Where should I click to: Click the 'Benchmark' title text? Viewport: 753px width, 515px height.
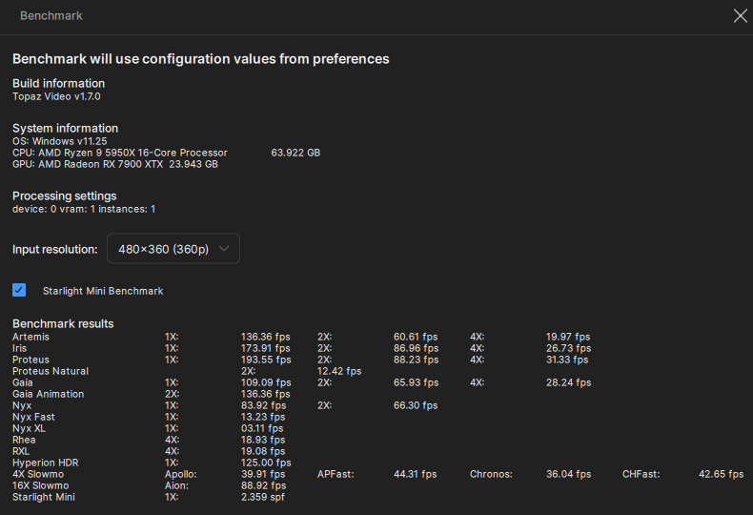51,16
